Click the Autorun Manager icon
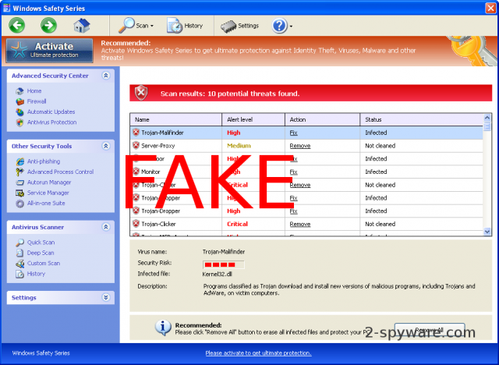499x365 pixels. (x=19, y=182)
